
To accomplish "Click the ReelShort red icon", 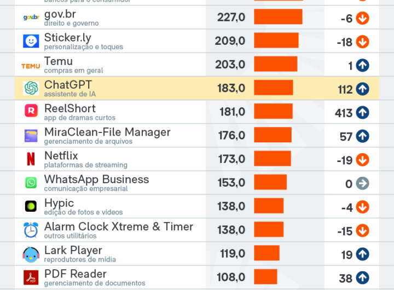I will pos(31,112).
